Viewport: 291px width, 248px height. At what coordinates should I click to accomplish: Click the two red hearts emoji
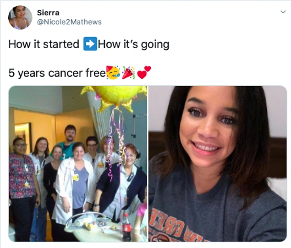[144, 72]
